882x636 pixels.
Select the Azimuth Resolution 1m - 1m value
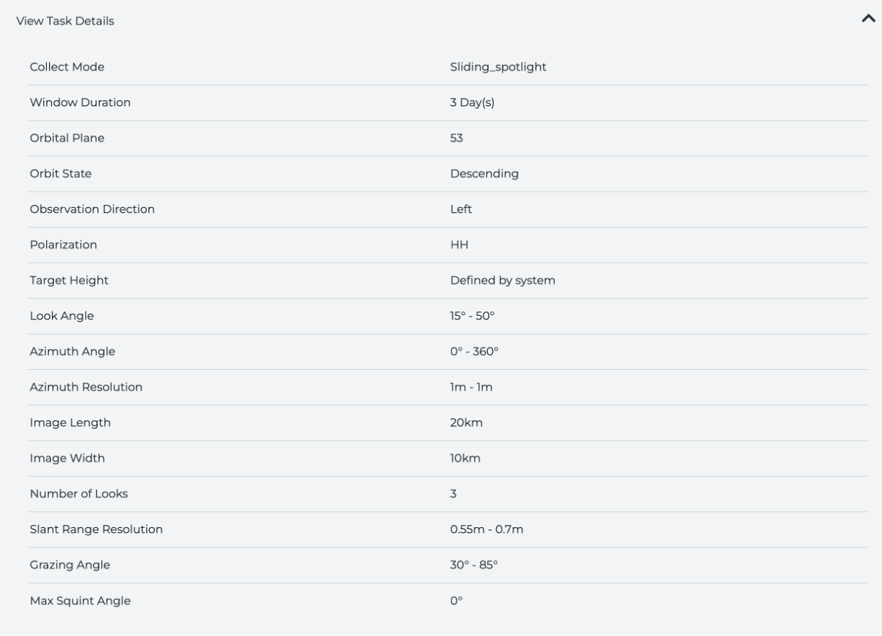pos(471,387)
